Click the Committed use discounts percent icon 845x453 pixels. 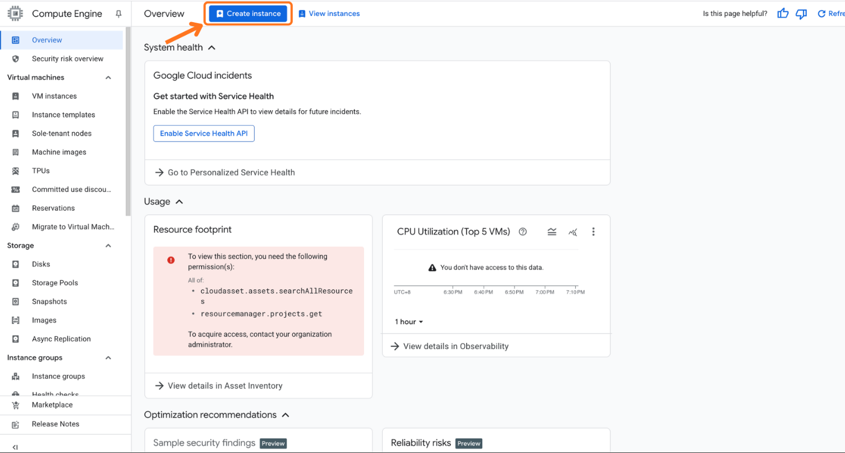point(15,189)
